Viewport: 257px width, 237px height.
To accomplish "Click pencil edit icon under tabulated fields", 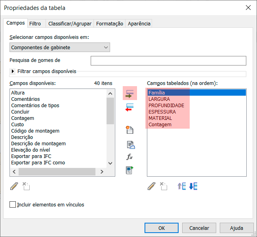I will (151, 186).
